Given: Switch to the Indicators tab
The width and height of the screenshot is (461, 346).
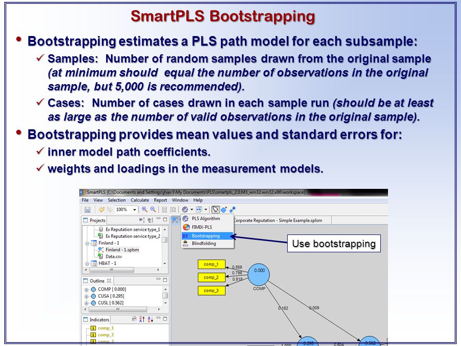Looking at the screenshot, I should (96, 320).
